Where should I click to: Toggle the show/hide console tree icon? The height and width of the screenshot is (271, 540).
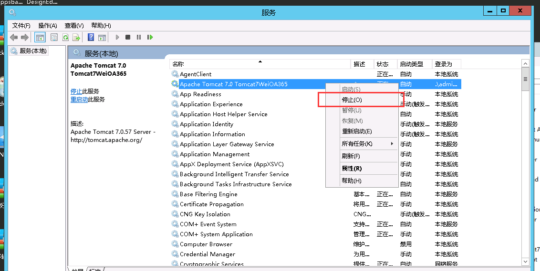point(40,37)
